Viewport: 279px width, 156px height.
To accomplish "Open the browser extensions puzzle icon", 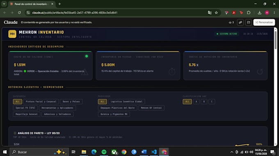I will click(x=249, y=13).
